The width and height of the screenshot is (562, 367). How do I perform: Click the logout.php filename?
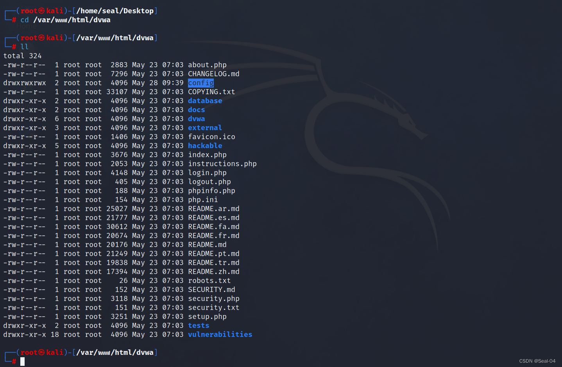coord(209,182)
